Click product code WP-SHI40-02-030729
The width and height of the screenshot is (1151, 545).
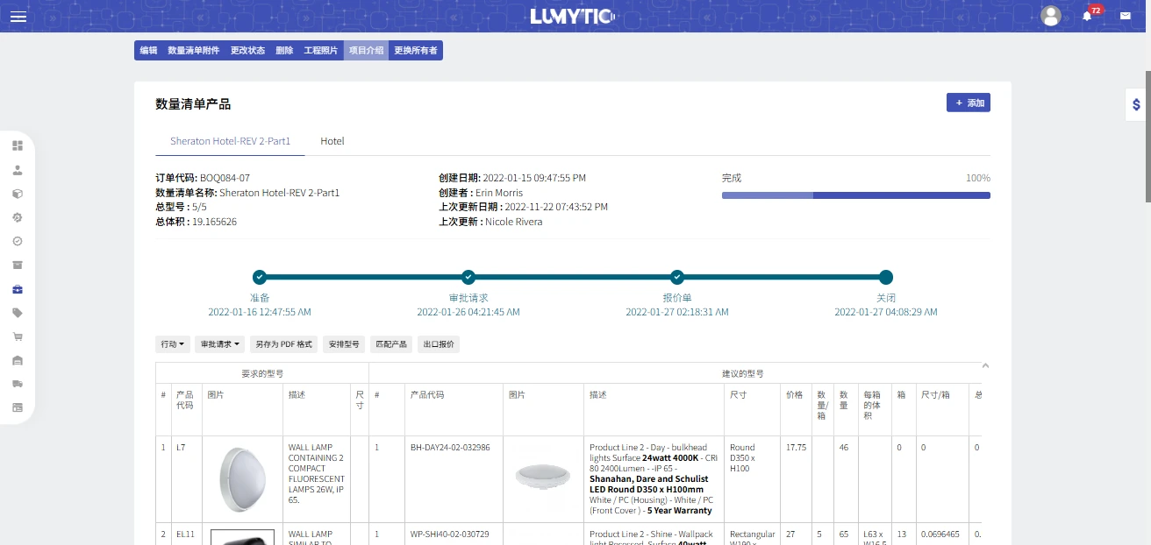(450, 534)
